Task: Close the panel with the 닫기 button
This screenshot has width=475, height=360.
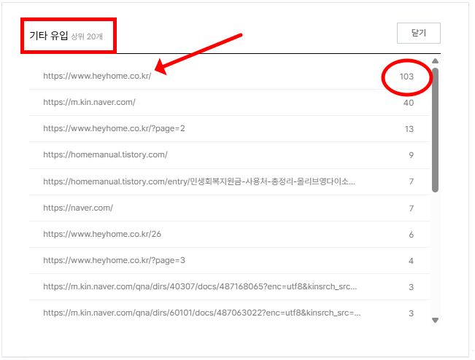Action: tap(418, 33)
